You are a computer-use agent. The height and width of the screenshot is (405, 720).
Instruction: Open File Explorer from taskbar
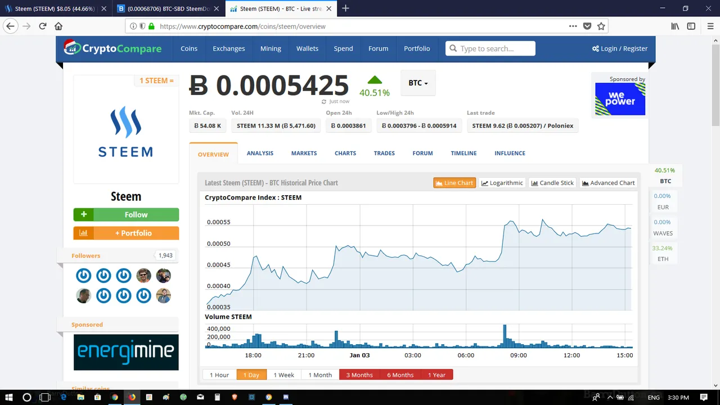[80, 397]
